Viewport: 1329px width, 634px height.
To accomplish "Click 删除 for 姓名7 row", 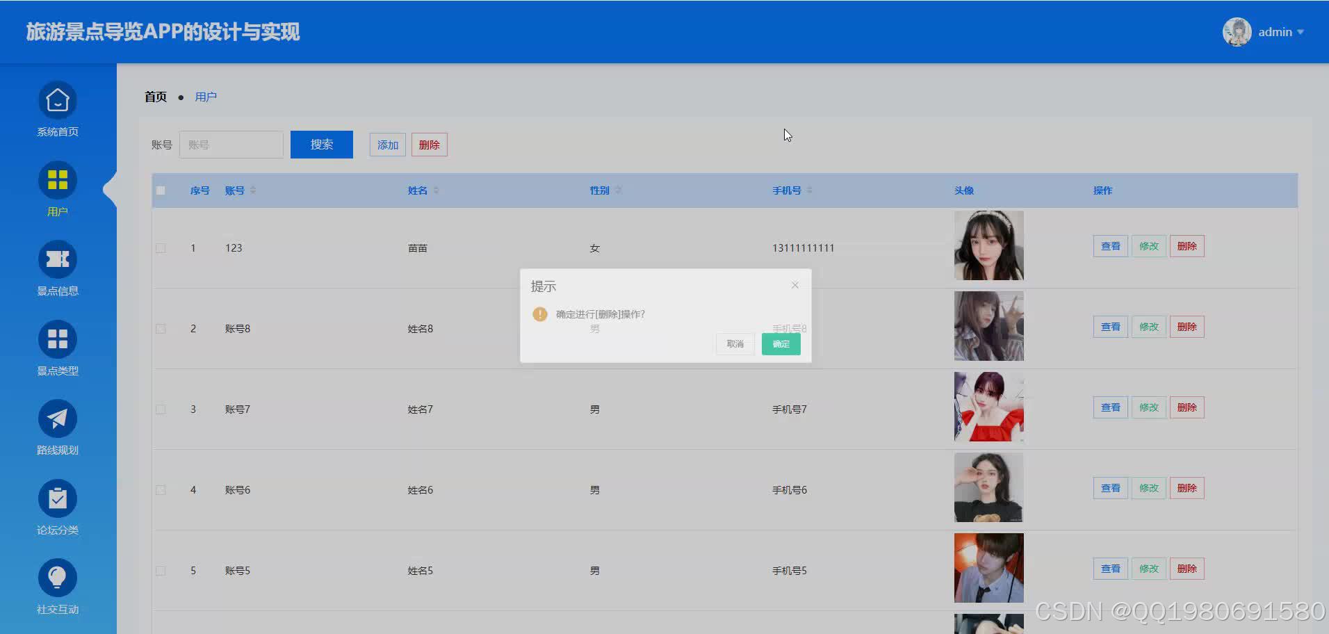I will pos(1187,407).
